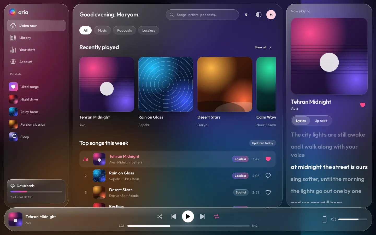Open the Persian classics playlist
This screenshot has width=376, height=235.
[x=36, y=124]
